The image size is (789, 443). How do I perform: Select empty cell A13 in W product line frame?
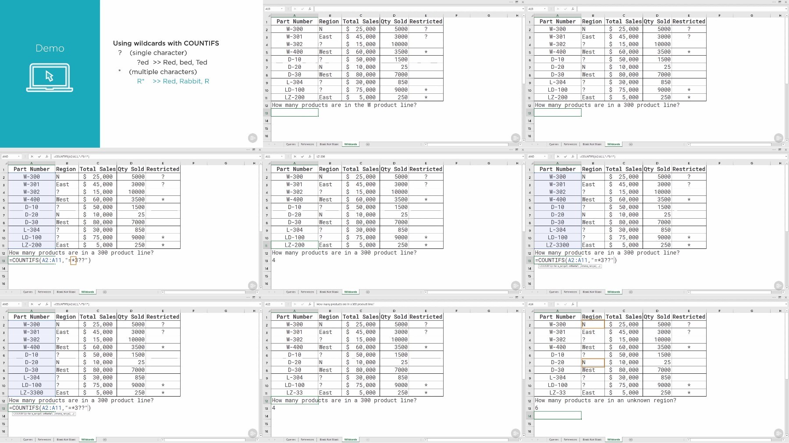click(295, 113)
